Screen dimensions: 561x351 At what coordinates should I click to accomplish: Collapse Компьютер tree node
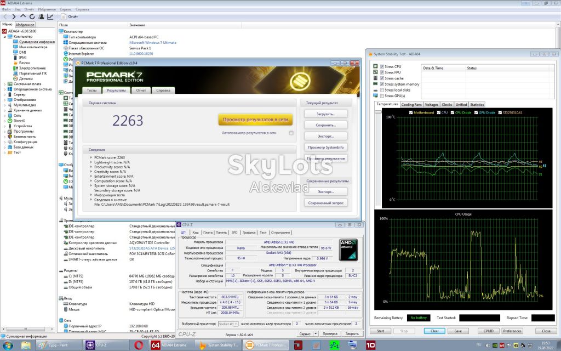(x=4, y=37)
